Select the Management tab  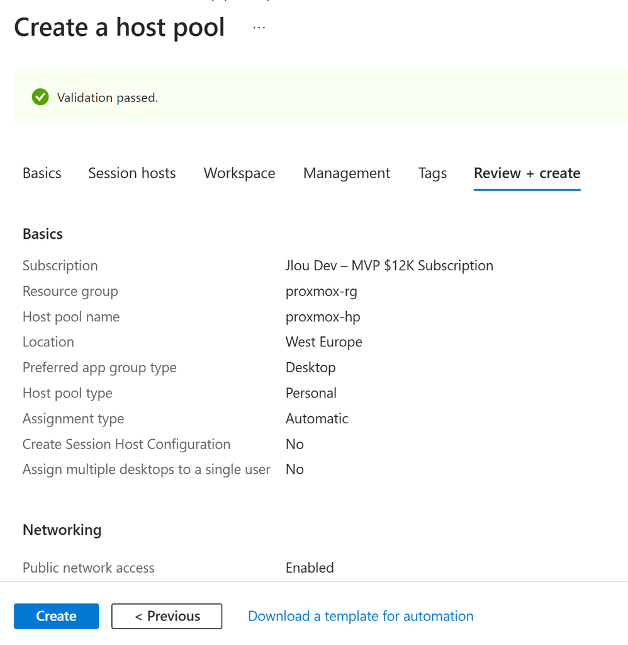pyautogui.click(x=347, y=173)
